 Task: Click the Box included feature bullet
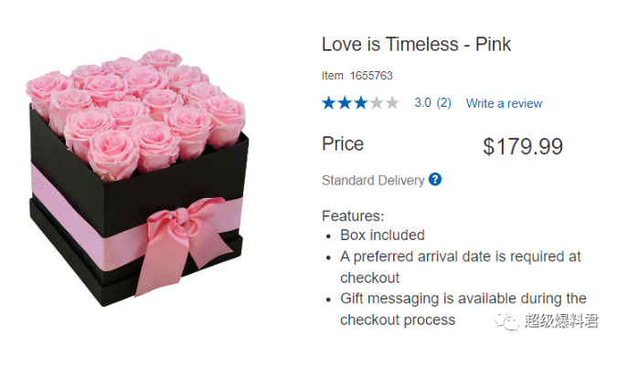pyautogui.click(x=382, y=235)
